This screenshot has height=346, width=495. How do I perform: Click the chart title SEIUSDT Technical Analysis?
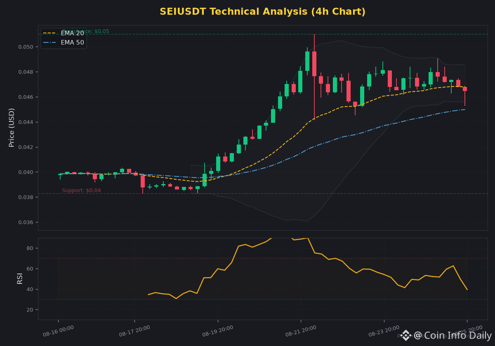262,12
